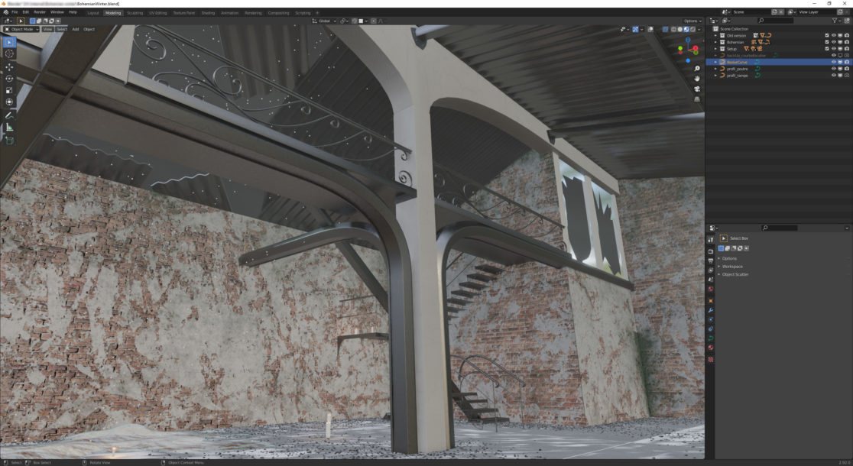Open the Add menu in viewport header
The width and height of the screenshot is (853, 466).
tap(75, 29)
